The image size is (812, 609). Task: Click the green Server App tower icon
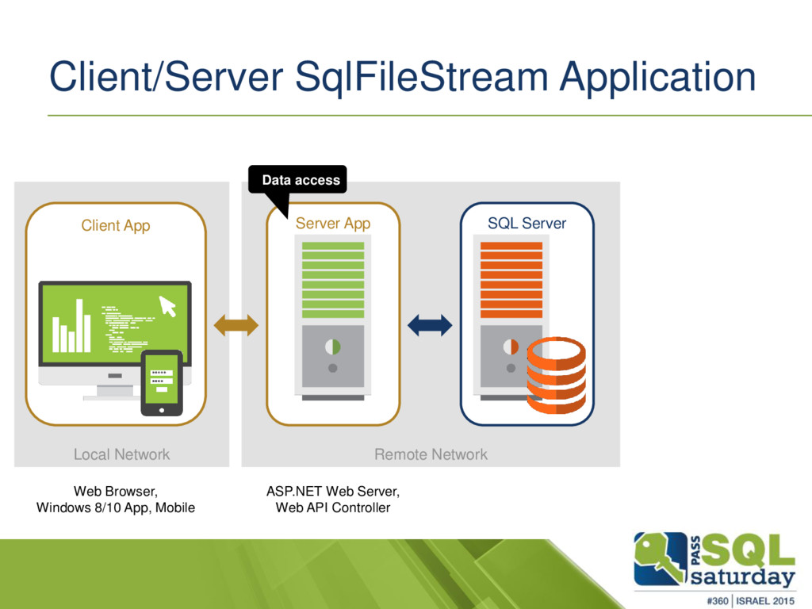[333, 317]
